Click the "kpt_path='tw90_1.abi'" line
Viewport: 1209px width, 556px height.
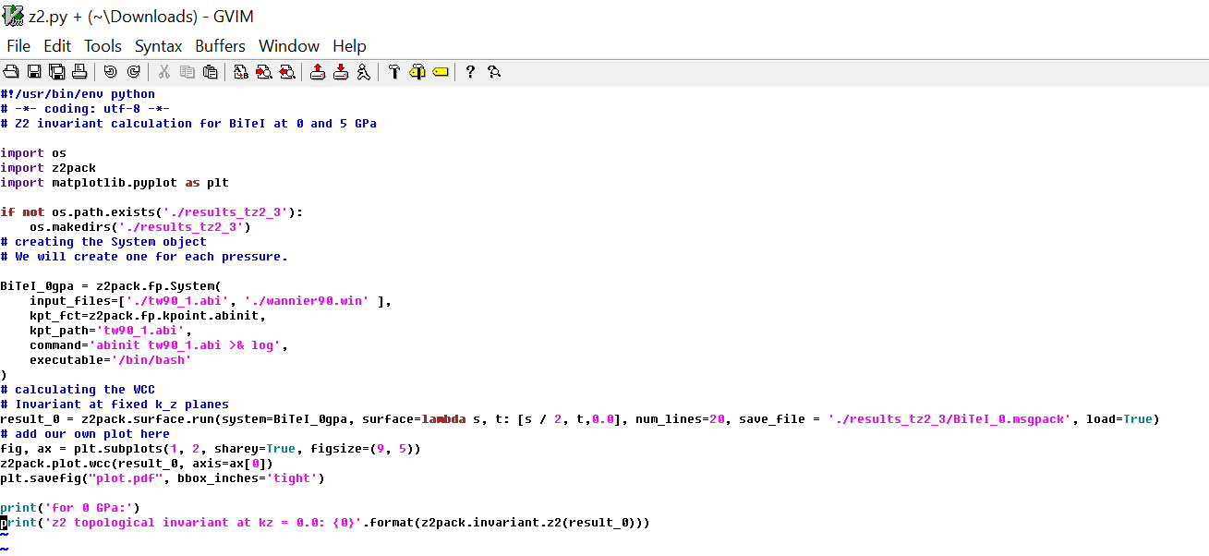coord(111,331)
